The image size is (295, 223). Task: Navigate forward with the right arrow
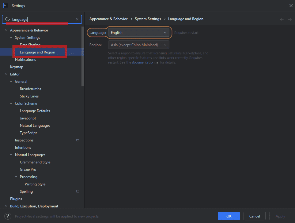[x=289, y=19]
